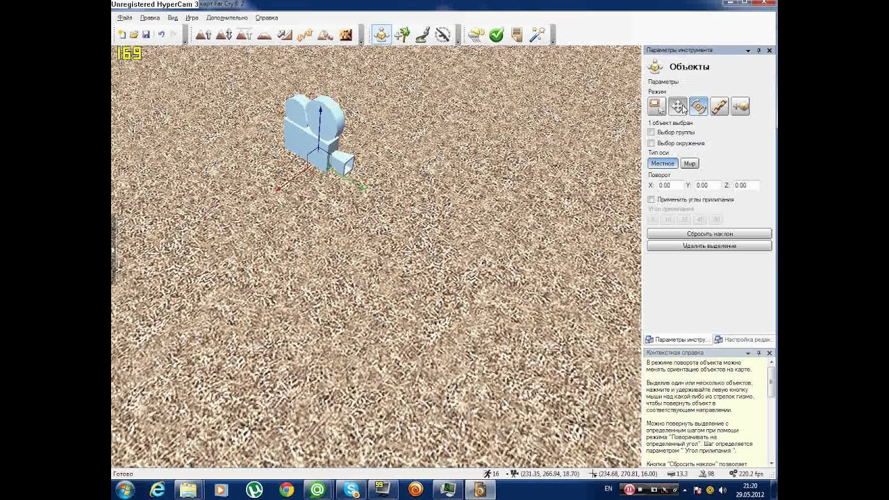Select the raise/lower terrain tool
The width and height of the screenshot is (889, 500).
224,35
